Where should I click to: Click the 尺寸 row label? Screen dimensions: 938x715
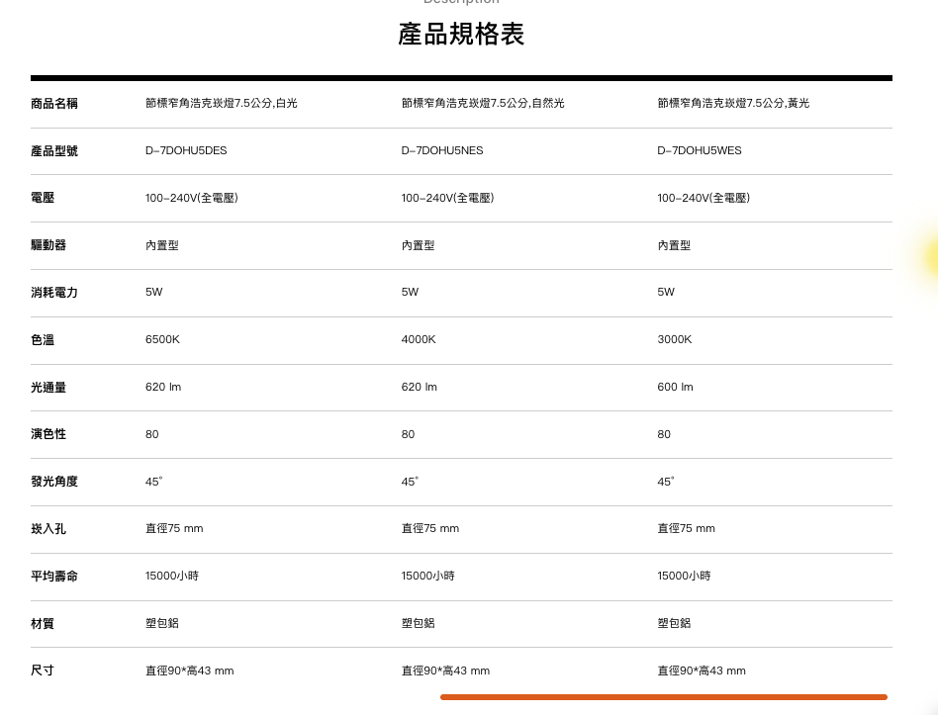43,671
